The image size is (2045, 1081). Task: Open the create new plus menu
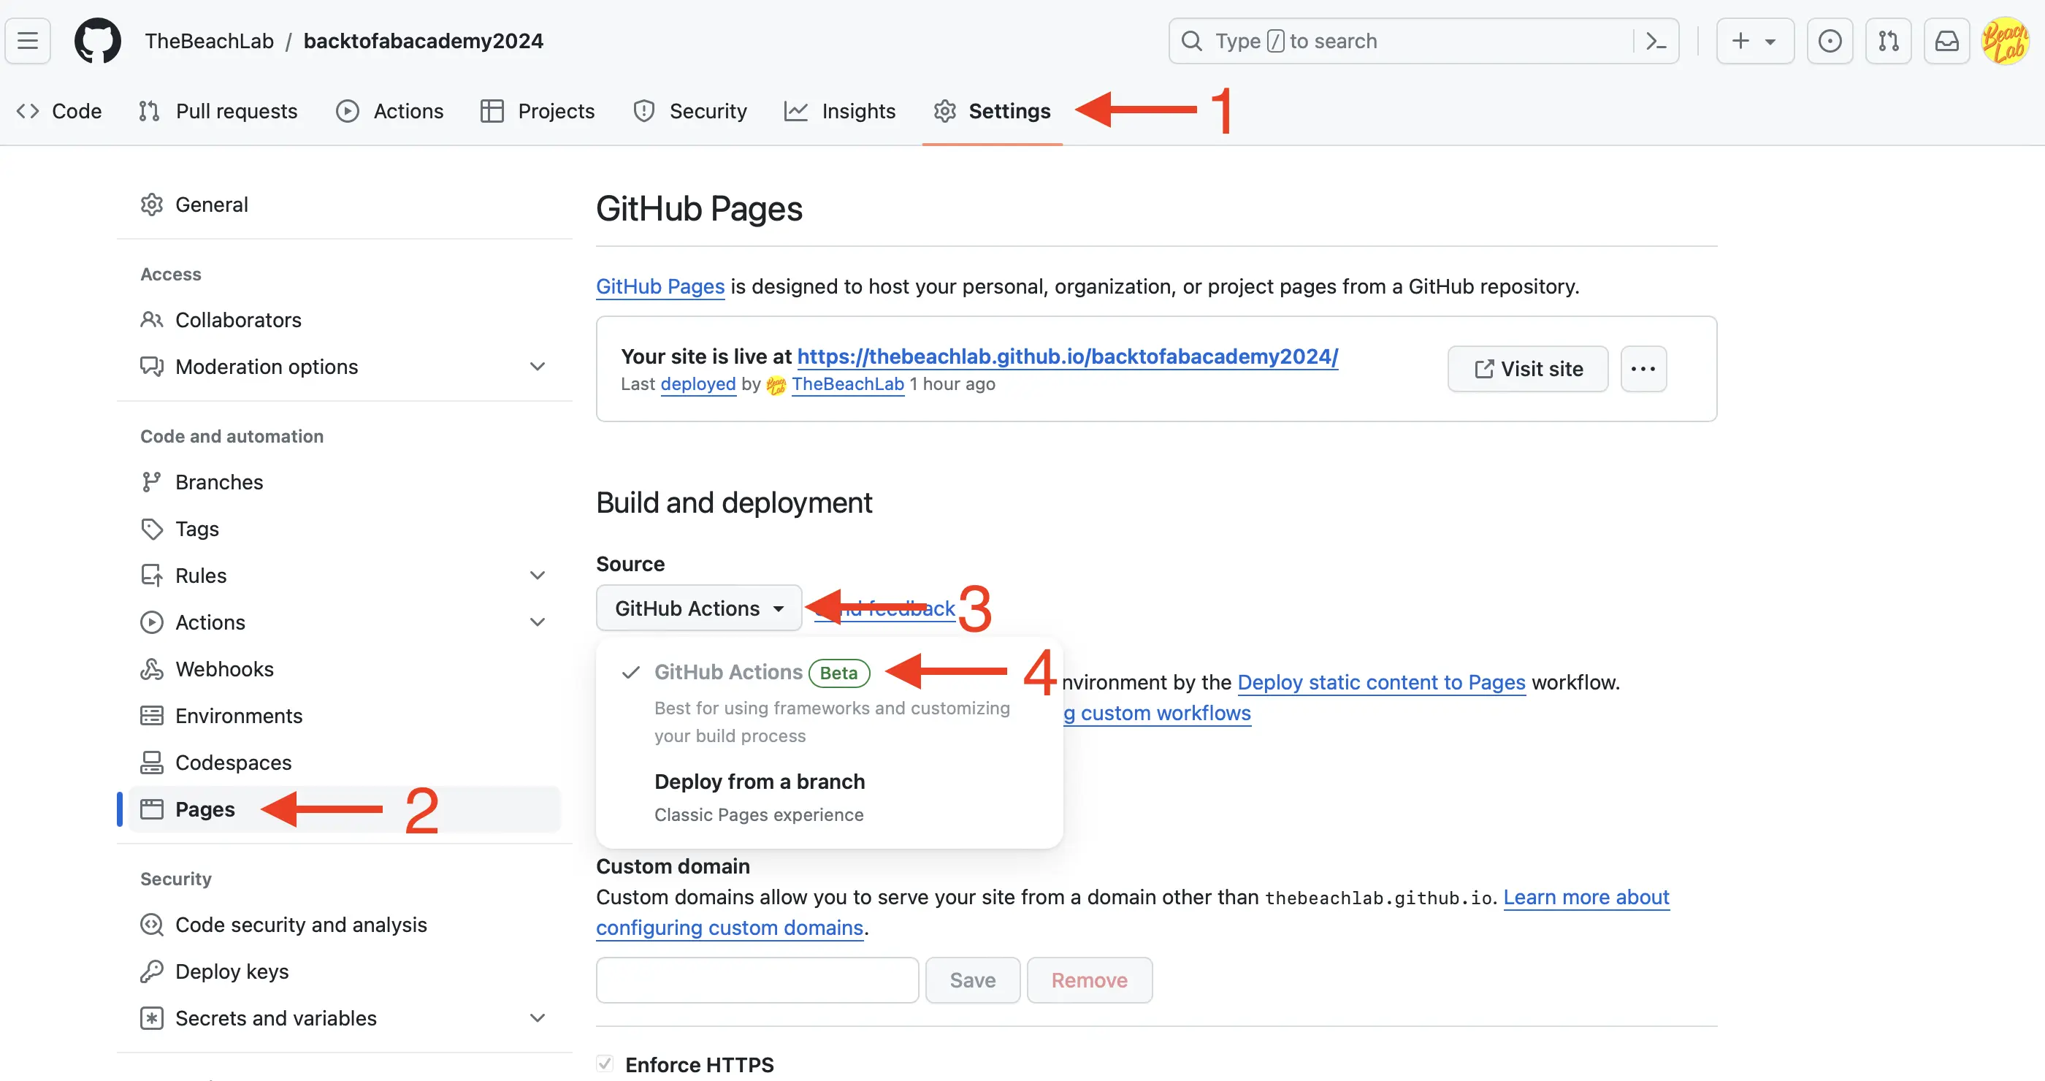[x=1754, y=40]
